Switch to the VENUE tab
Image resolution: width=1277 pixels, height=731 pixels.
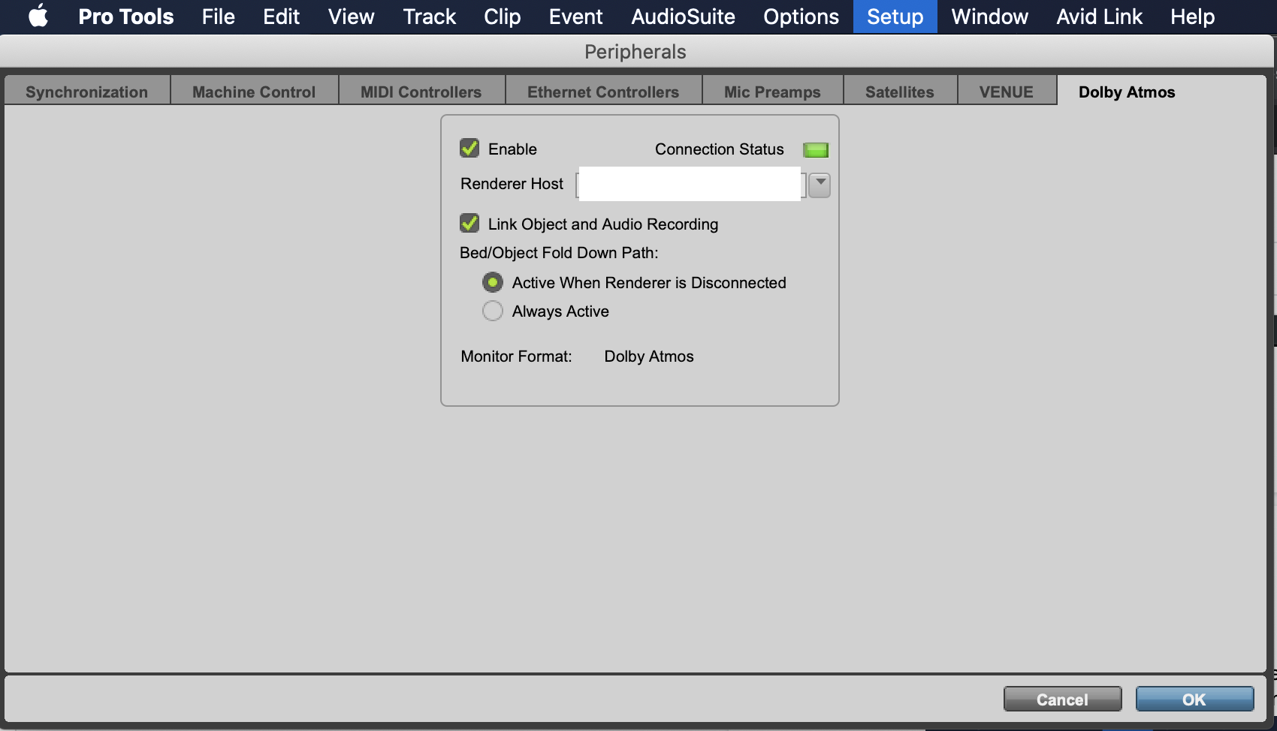tap(1007, 92)
